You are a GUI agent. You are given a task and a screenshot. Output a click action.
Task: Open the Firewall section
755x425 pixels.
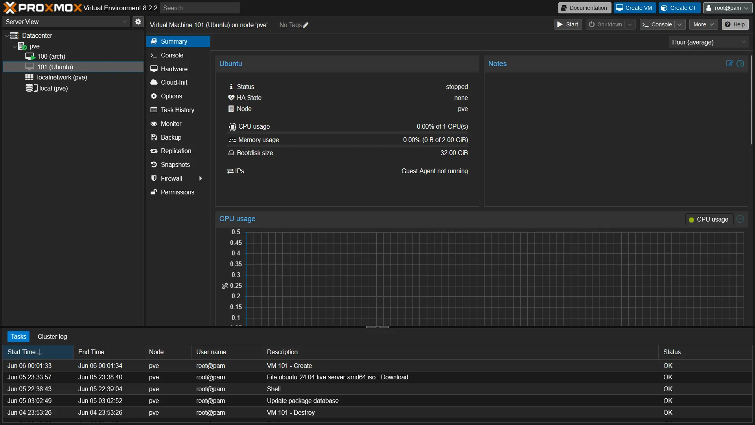[x=178, y=178]
